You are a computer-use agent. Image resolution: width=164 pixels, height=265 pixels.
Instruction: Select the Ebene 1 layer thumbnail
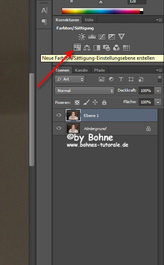coord(73,115)
